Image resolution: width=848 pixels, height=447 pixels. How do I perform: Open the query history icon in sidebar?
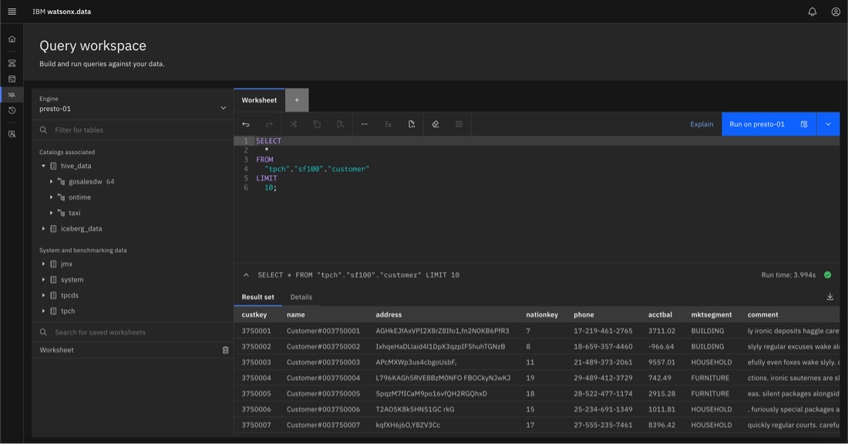pos(12,109)
